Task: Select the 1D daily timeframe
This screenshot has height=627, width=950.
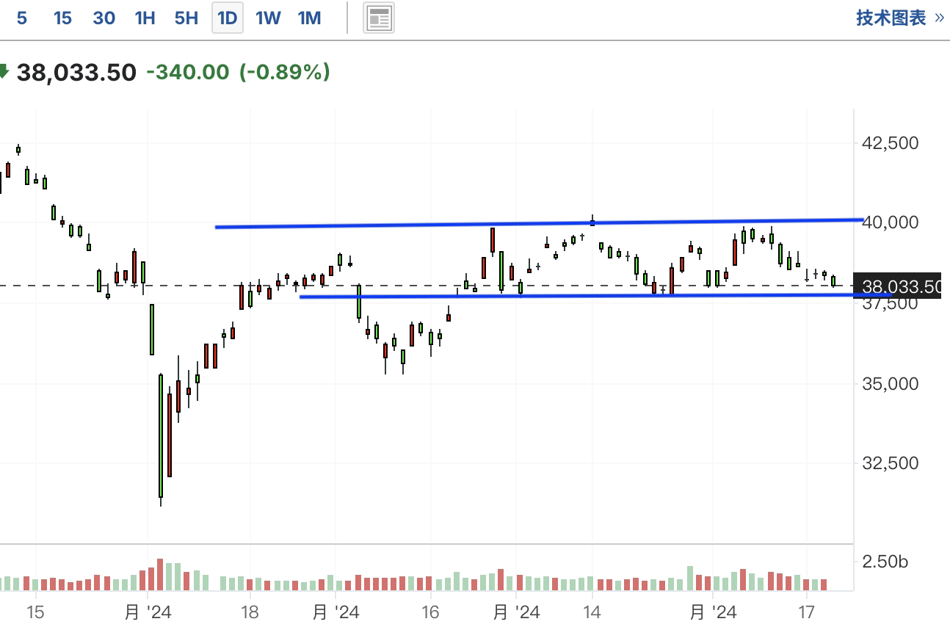Action: (228, 18)
